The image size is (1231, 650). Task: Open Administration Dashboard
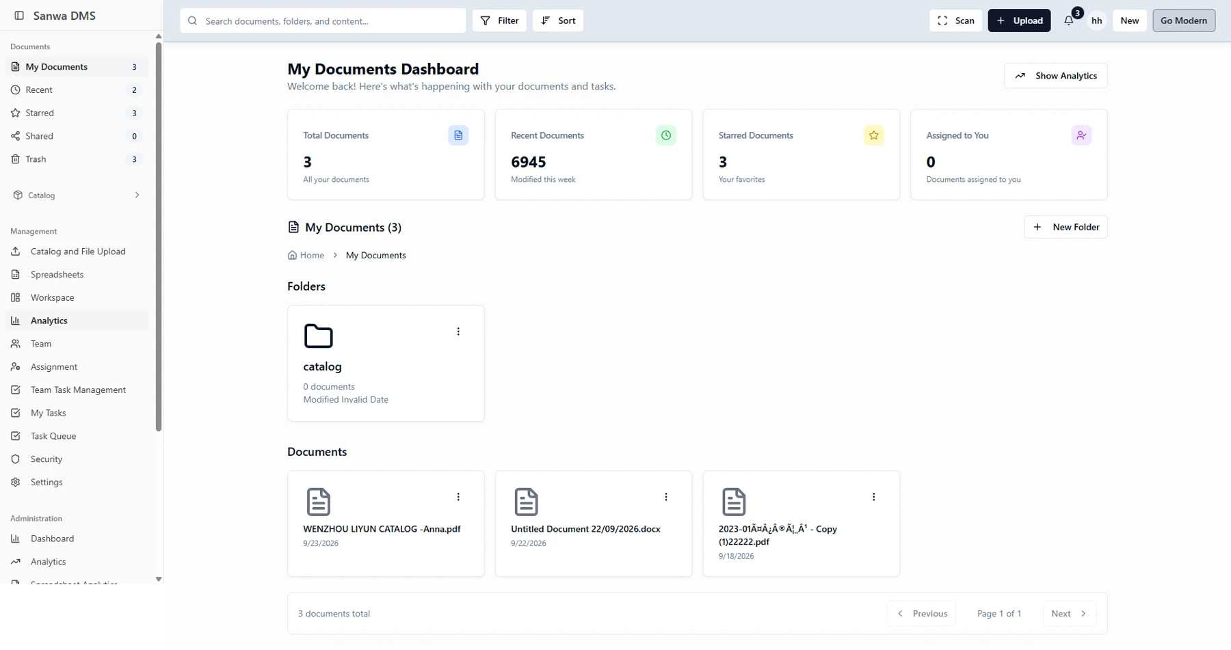tap(77, 539)
